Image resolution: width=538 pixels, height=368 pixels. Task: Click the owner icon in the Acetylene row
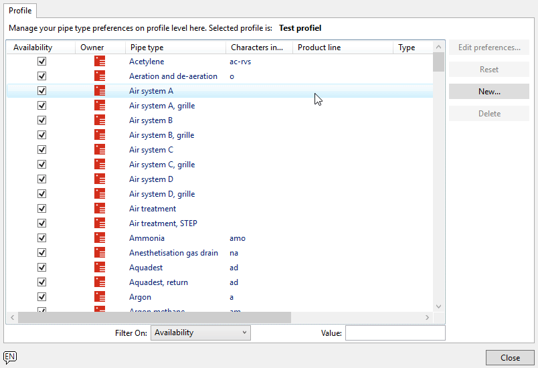pos(100,62)
